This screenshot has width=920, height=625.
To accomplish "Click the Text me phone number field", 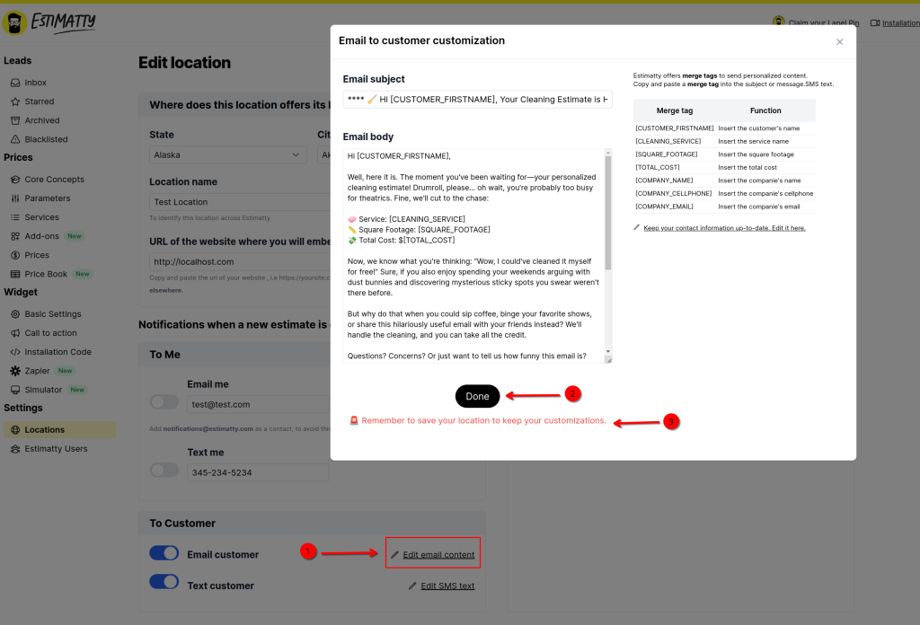I will coord(258,472).
